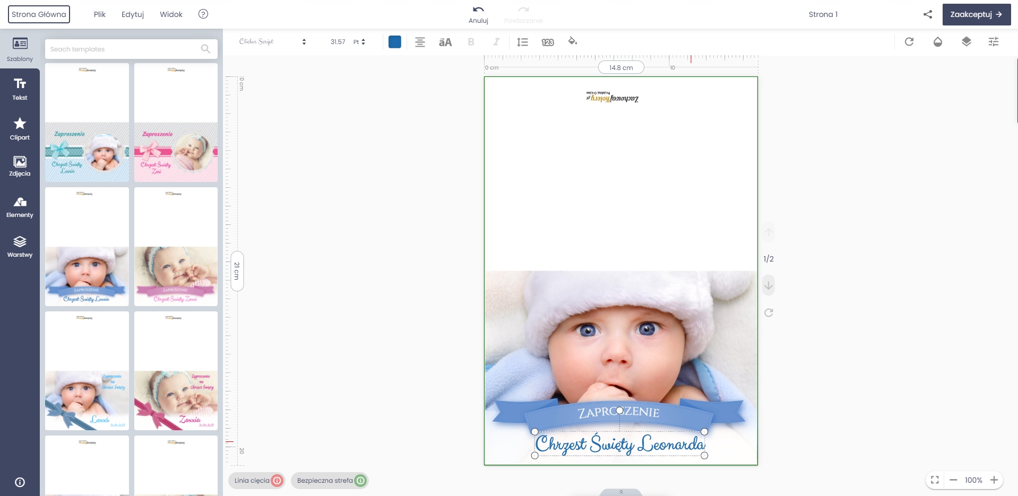Click the Strona Główna button
Image resolution: width=1018 pixels, height=496 pixels.
[x=39, y=14]
